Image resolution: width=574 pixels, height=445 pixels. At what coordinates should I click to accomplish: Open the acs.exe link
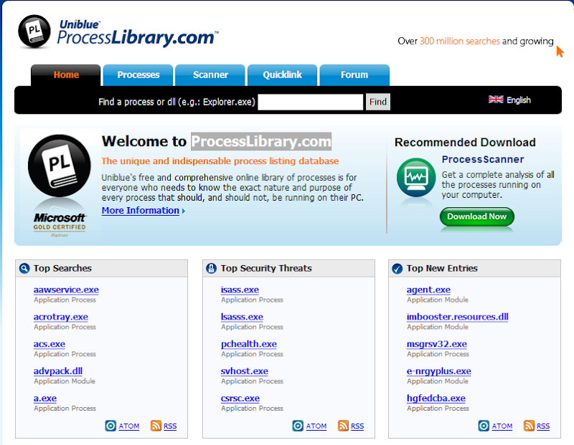pos(50,344)
